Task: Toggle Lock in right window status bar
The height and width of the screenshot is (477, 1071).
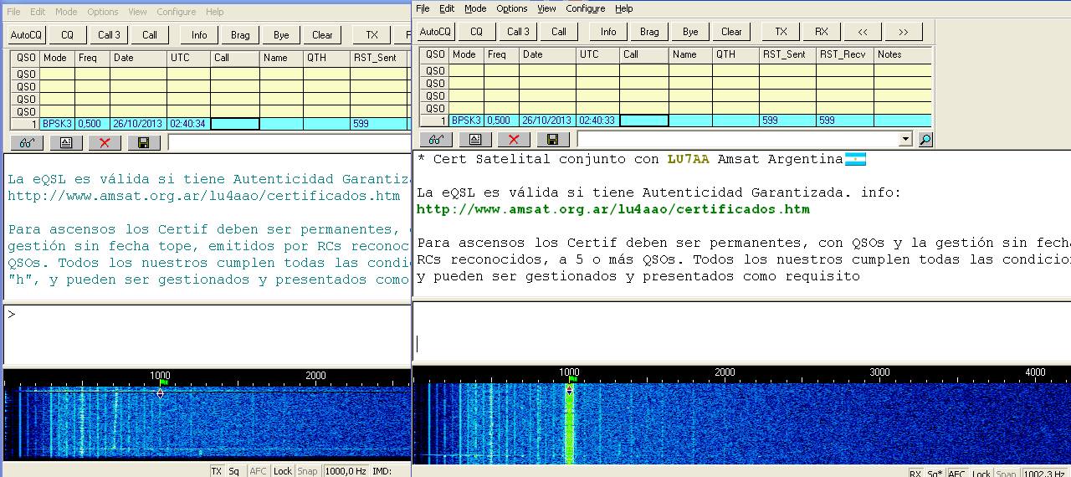Action: [981, 474]
